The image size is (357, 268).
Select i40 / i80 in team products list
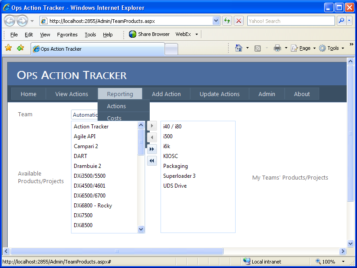[198, 127]
